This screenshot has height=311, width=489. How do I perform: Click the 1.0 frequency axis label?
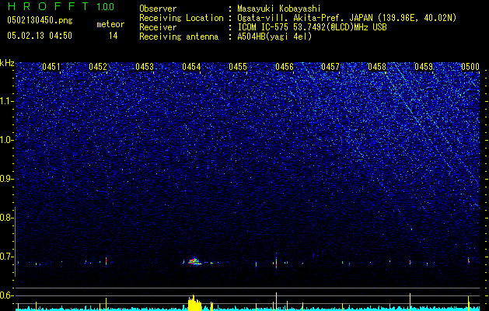click(x=6, y=140)
